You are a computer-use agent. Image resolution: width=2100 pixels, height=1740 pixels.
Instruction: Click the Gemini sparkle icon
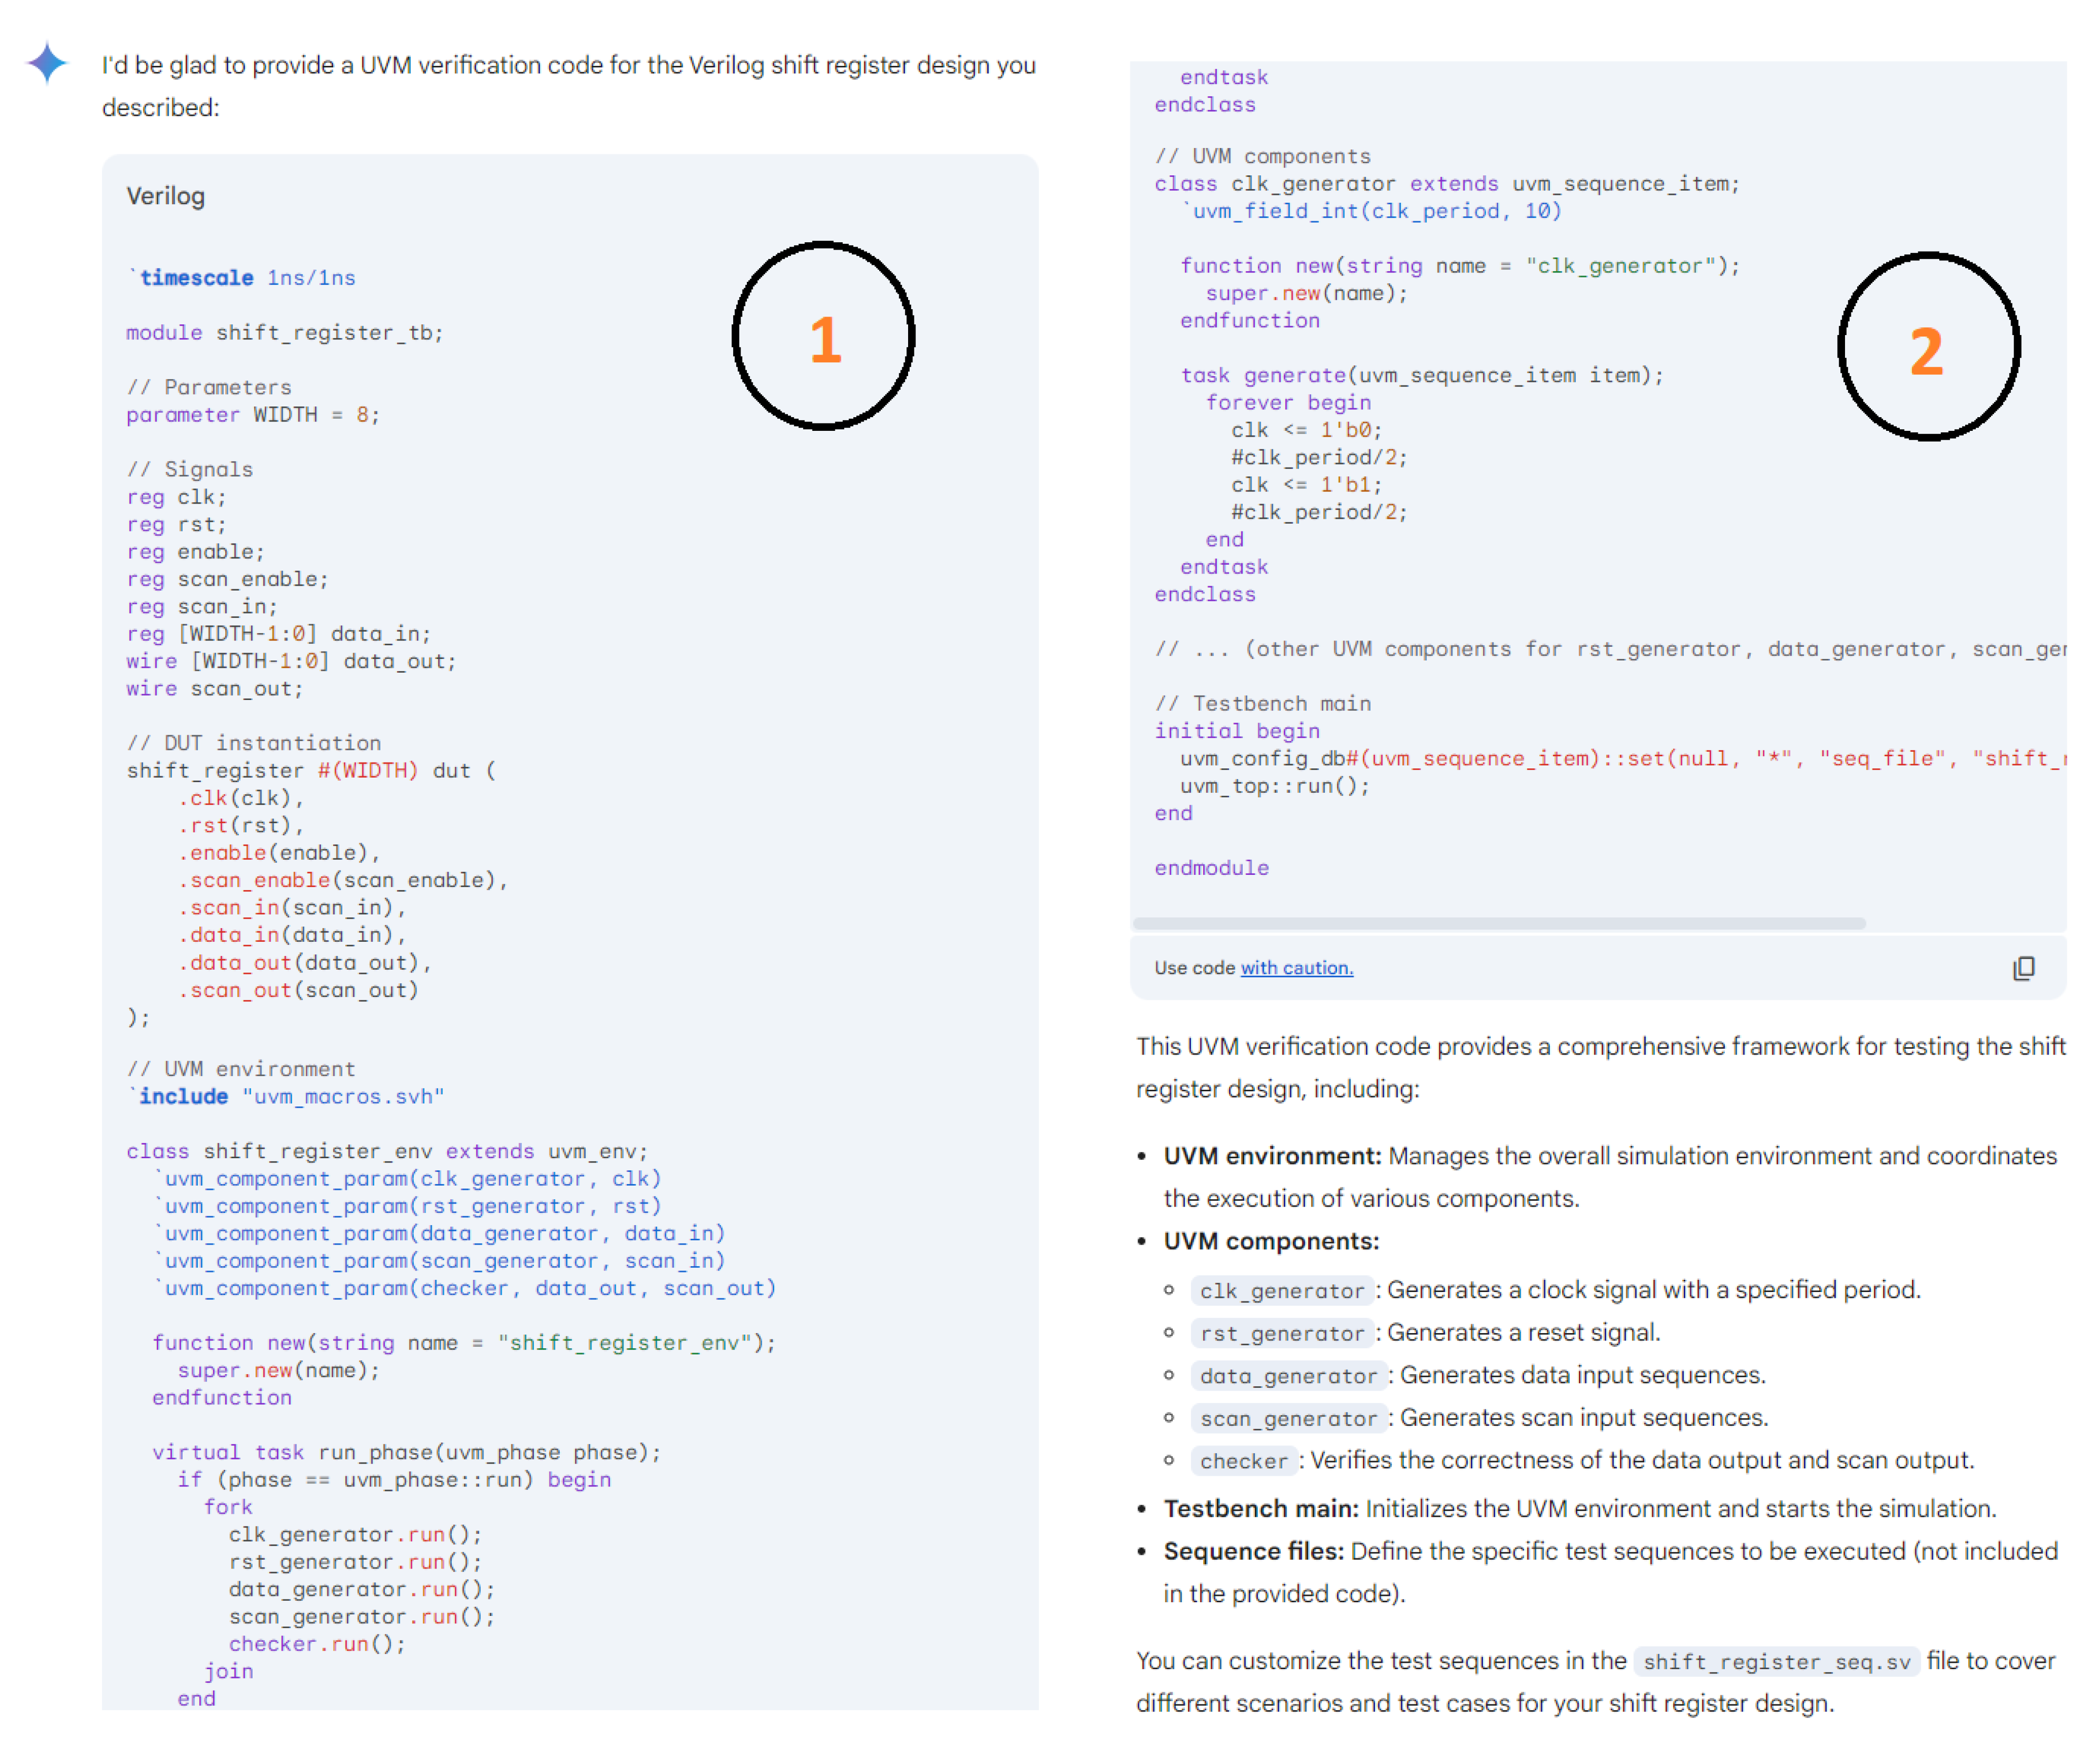point(46,63)
